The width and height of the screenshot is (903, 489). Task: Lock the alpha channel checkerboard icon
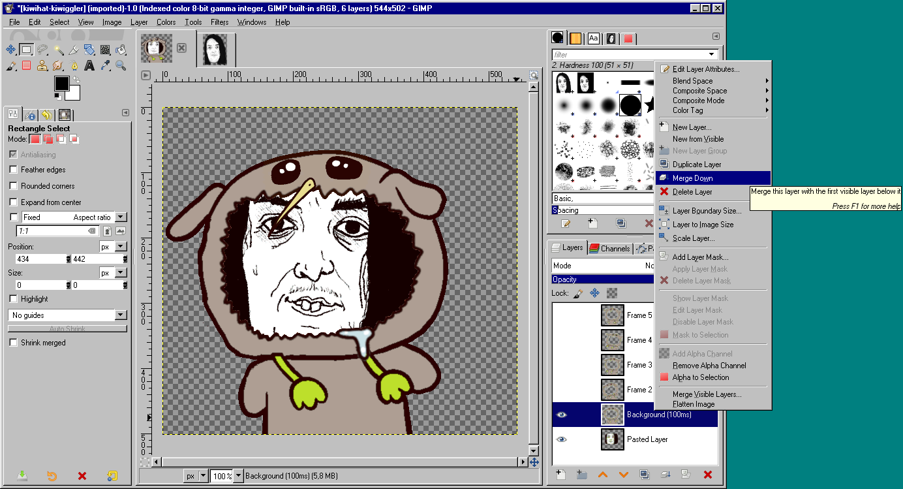tap(611, 293)
